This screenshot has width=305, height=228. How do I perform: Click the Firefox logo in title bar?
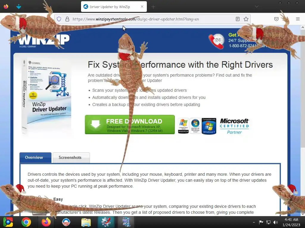click(x=6, y=7)
